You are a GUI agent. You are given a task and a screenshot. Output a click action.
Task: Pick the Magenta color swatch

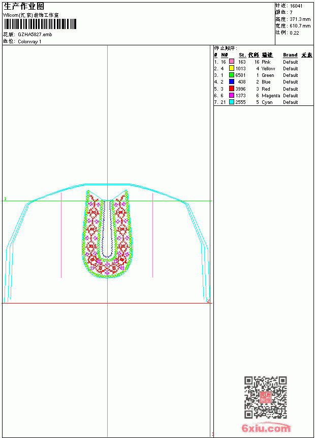(x=231, y=95)
